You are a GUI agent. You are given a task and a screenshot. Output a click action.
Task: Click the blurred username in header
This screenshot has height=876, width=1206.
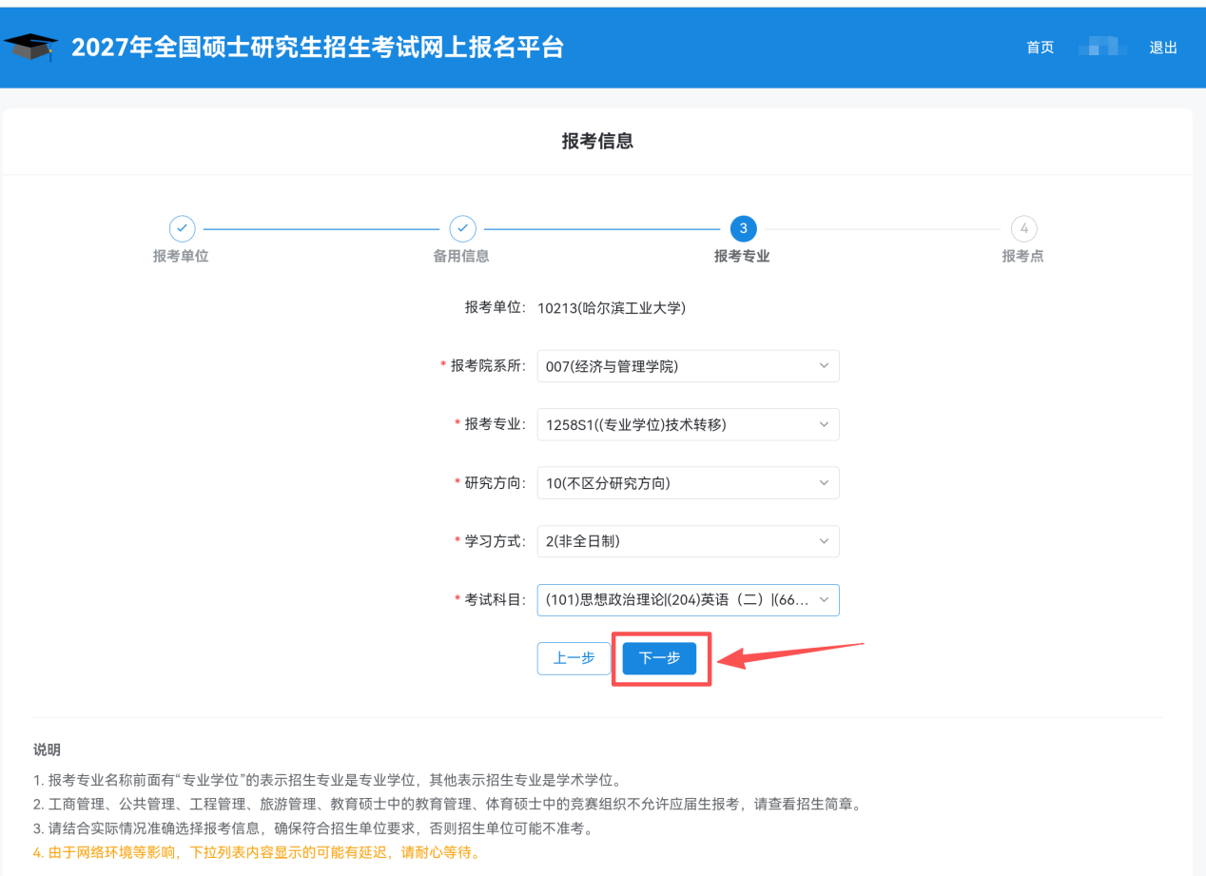click(x=1102, y=48)
